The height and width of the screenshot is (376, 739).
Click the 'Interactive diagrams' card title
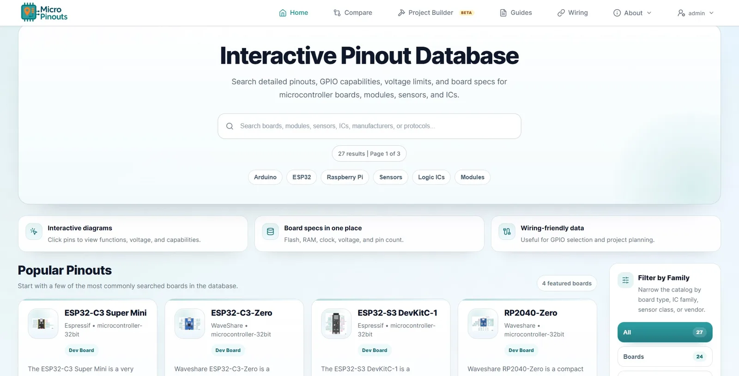(x=80, y=228)
